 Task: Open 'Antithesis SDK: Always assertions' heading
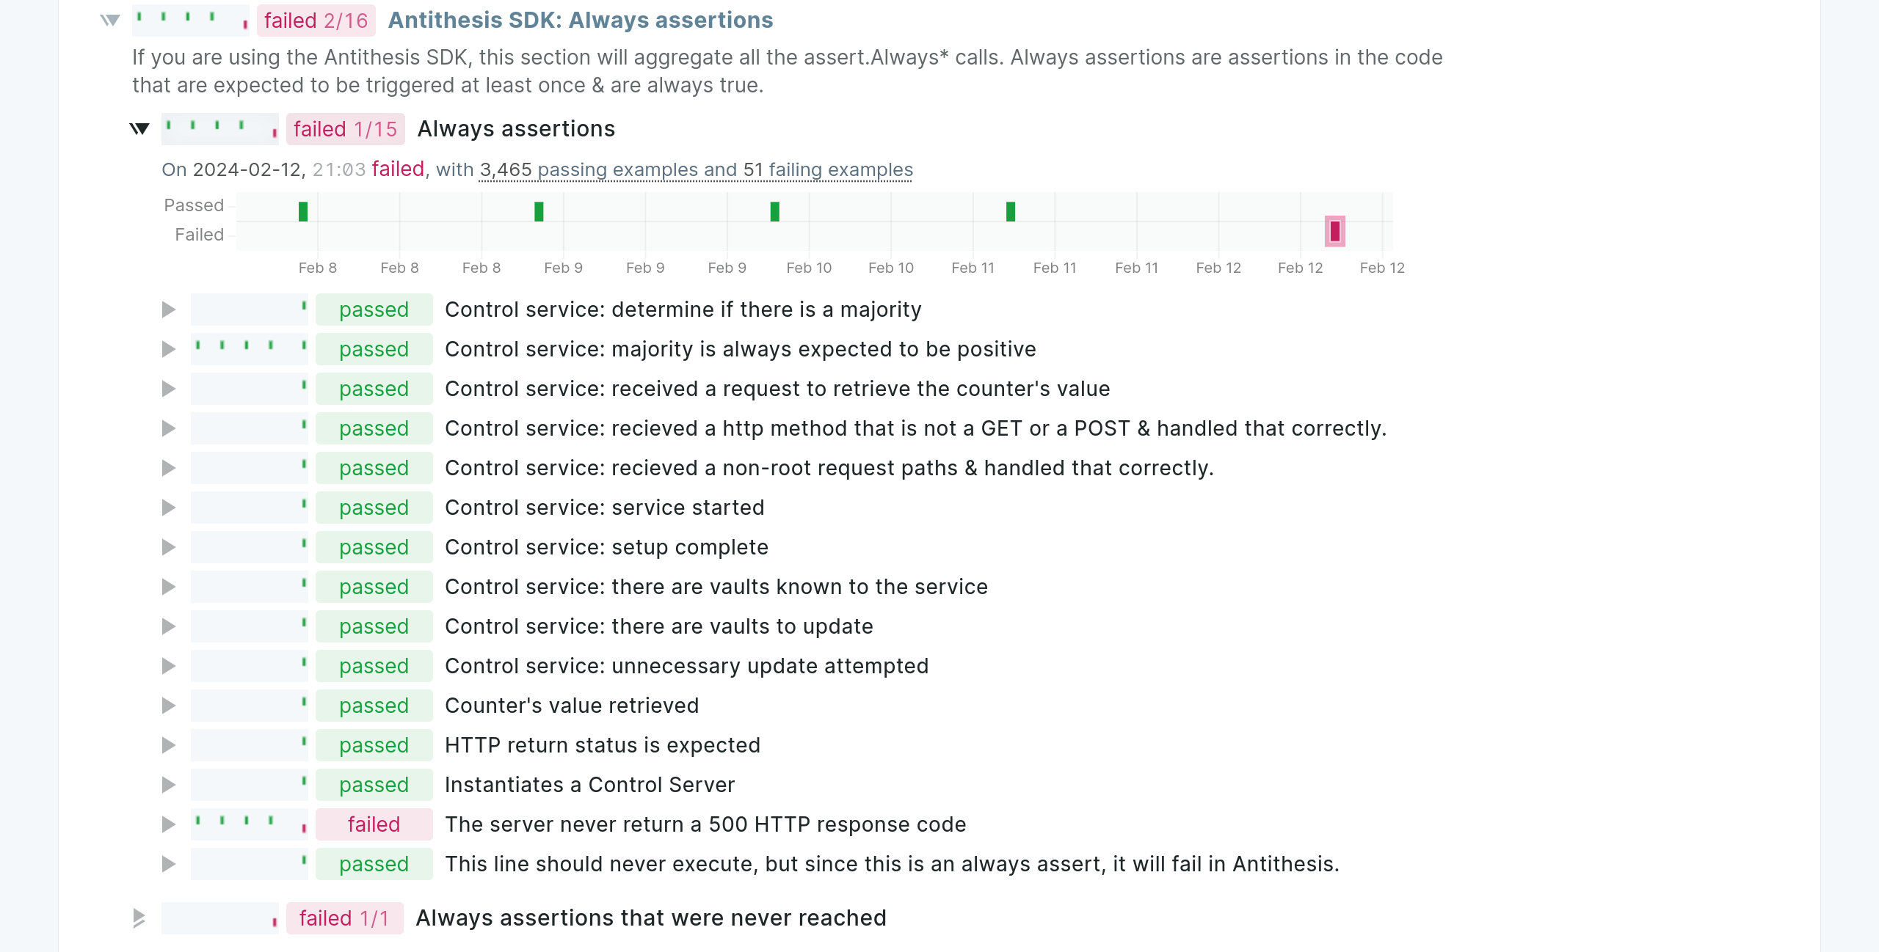[581, 21]
